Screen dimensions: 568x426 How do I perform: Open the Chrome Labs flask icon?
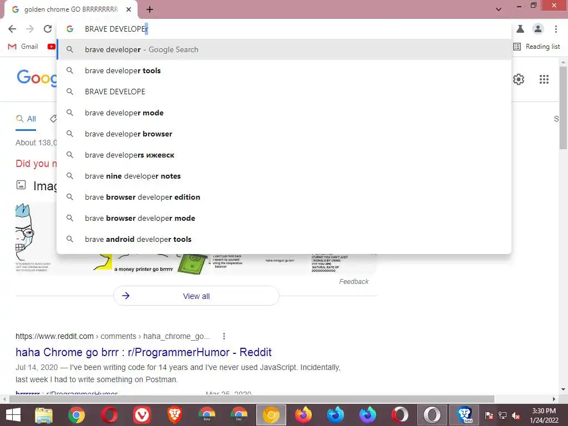520,29
